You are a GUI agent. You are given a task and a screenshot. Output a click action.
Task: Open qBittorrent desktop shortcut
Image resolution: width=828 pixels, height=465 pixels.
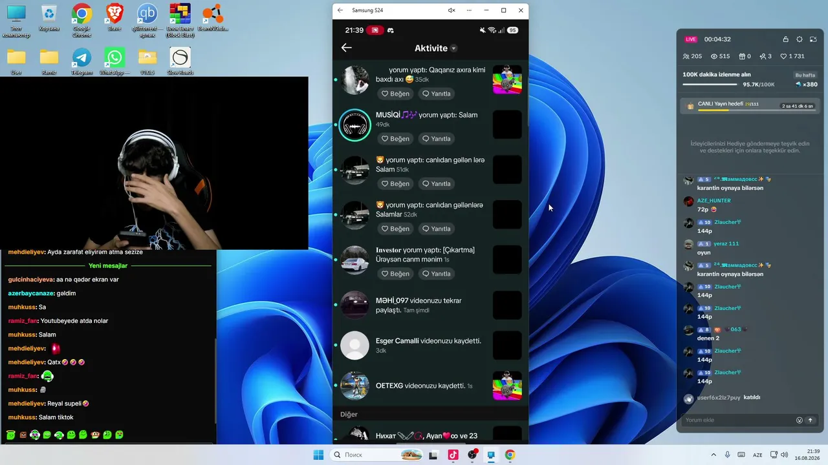[x=147, y=20]
